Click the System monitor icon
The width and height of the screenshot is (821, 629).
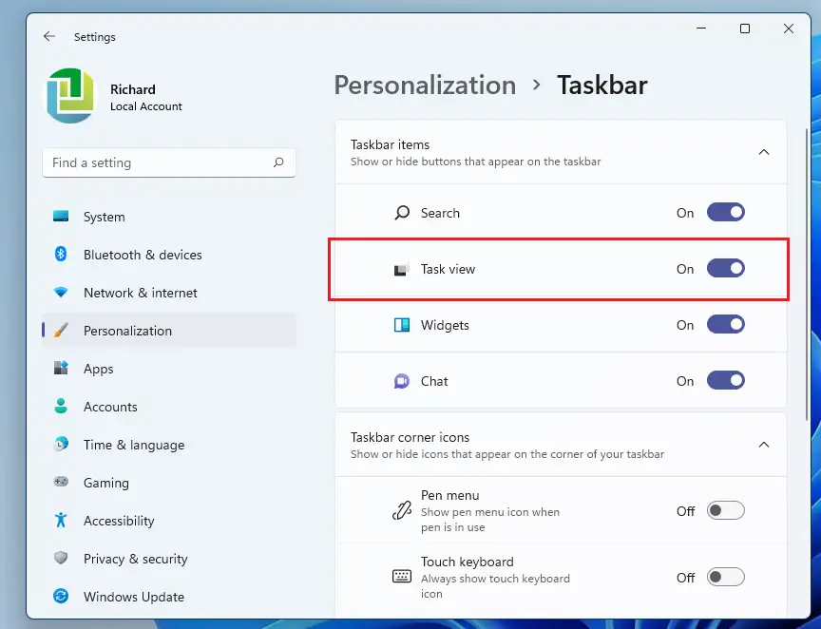pyautogui.click(x=61, y=217)
